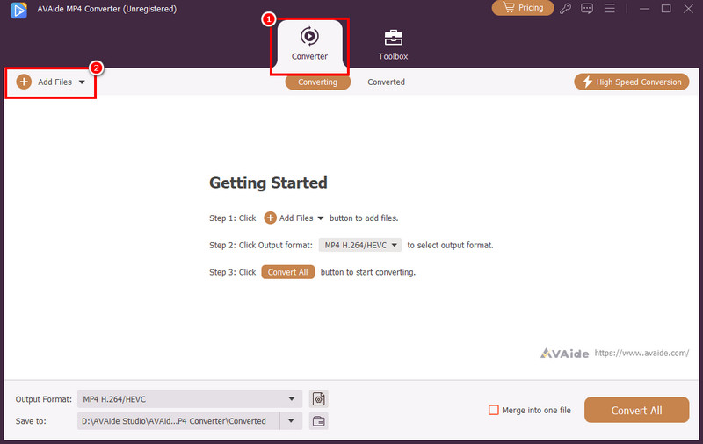Open the Pricing page
This screenshot has height=444, width=703.
click(523, 8)
